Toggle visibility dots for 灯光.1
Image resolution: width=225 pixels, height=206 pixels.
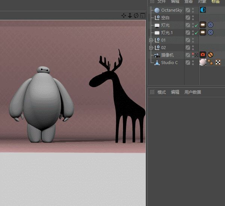tap(193, 33)
